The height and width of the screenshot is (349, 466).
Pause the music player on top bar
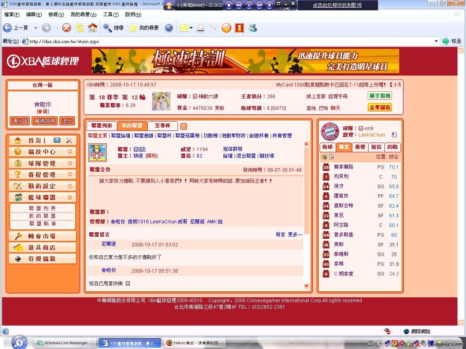pyautogui.click(x=249, y=5)
